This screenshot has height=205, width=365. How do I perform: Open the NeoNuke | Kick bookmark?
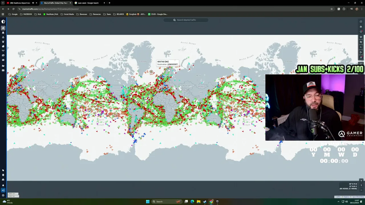point(51,14)
